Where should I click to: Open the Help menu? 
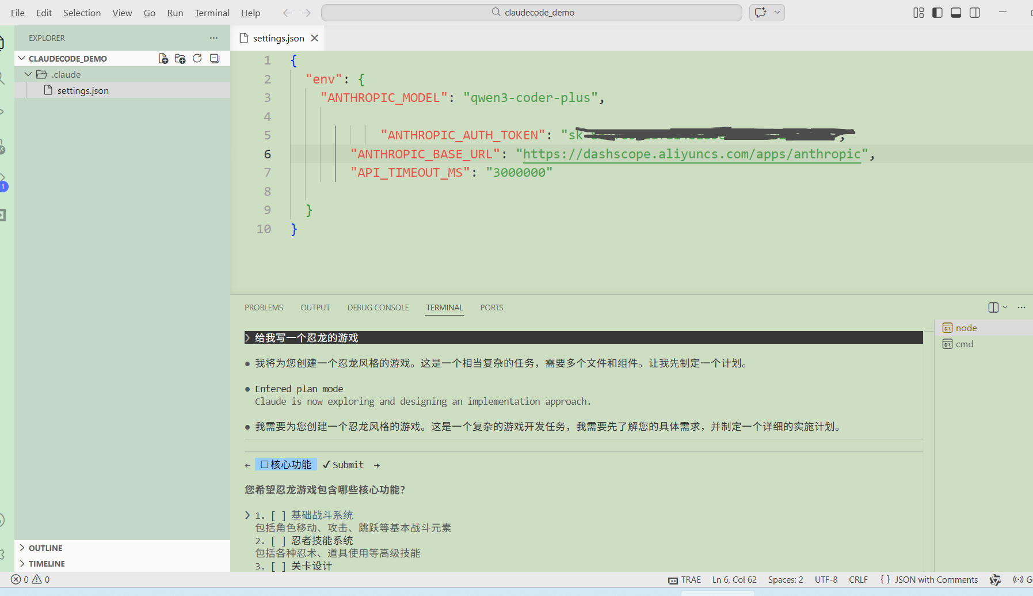point(250,13)
